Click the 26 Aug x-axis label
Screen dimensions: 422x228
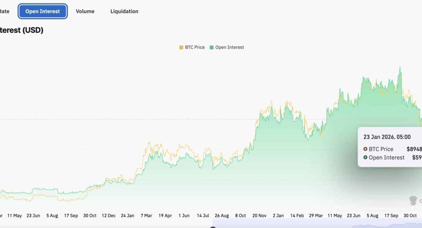coord(222,216)
